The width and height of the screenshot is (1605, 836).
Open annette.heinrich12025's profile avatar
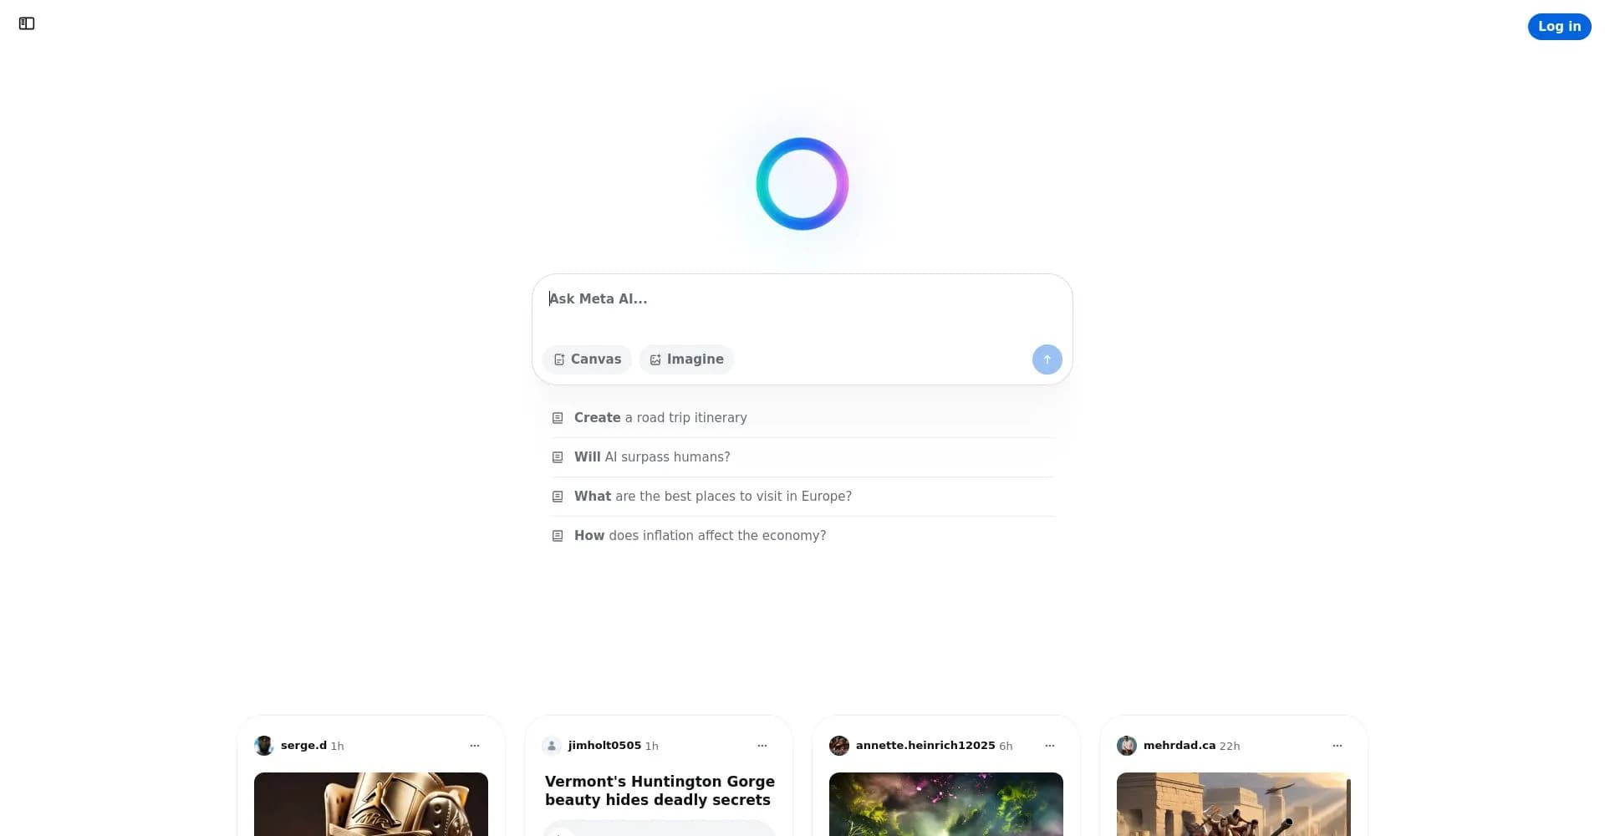coord(839,745)
